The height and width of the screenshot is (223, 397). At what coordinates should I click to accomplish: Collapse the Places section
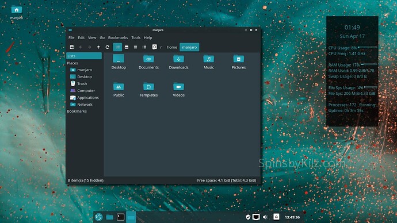(72, 63)
